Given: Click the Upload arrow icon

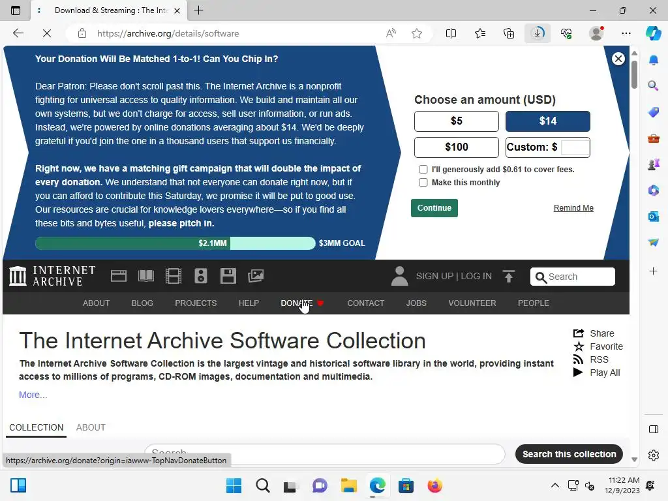Looking at the screenshot, I should coord(509,276).
